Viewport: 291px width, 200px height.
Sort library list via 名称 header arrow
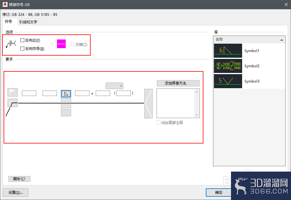[281, 39]
